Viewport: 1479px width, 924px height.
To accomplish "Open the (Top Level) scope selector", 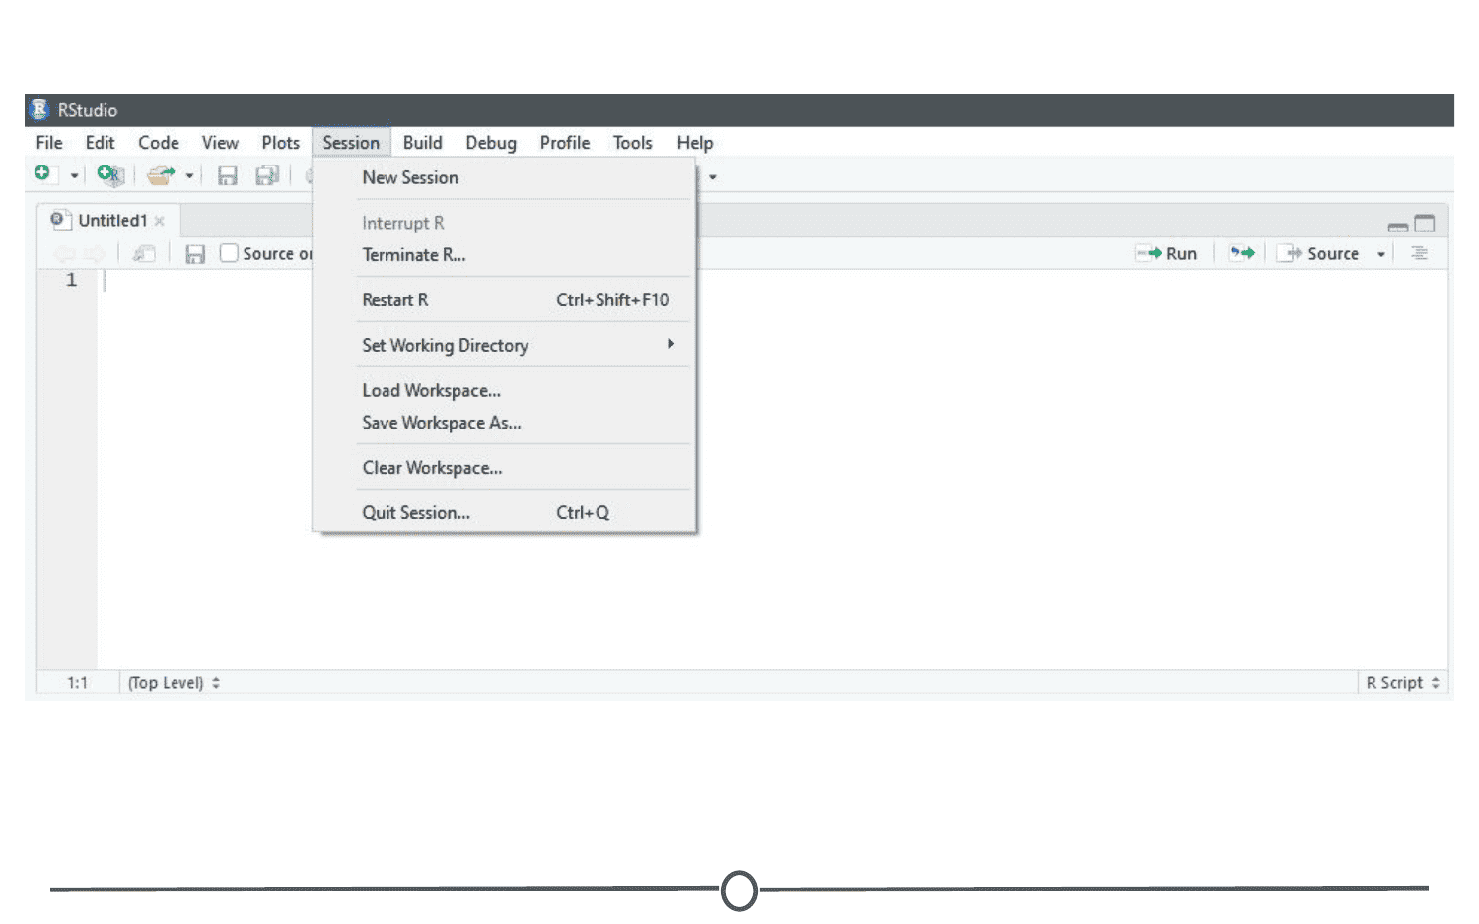I will [x=174, y=683].
